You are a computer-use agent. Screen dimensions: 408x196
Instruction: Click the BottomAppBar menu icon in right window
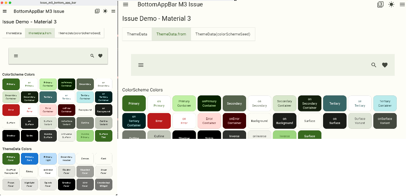[x=141, y=65]
